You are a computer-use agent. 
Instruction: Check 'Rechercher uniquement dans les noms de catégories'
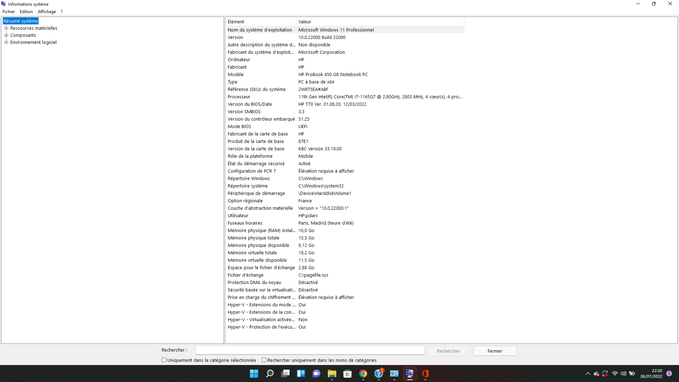coord(264,360)
